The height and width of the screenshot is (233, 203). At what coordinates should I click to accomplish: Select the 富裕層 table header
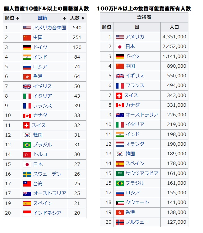point(144,17)
